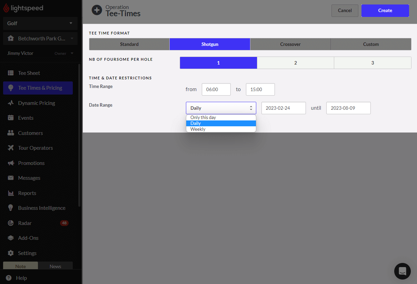Create the new tee-times operation
Screen dimensions: 417x284
385,11
